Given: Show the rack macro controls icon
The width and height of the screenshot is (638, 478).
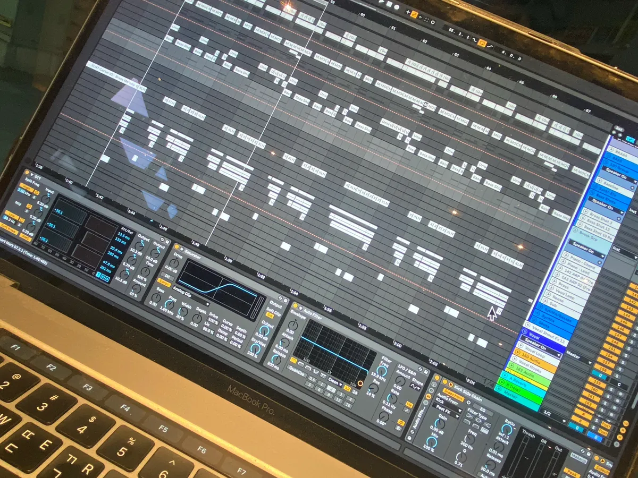Looking at the screenshot, I should point(434,385).
